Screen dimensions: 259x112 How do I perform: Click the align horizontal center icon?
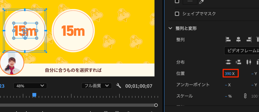coord(238,39)
